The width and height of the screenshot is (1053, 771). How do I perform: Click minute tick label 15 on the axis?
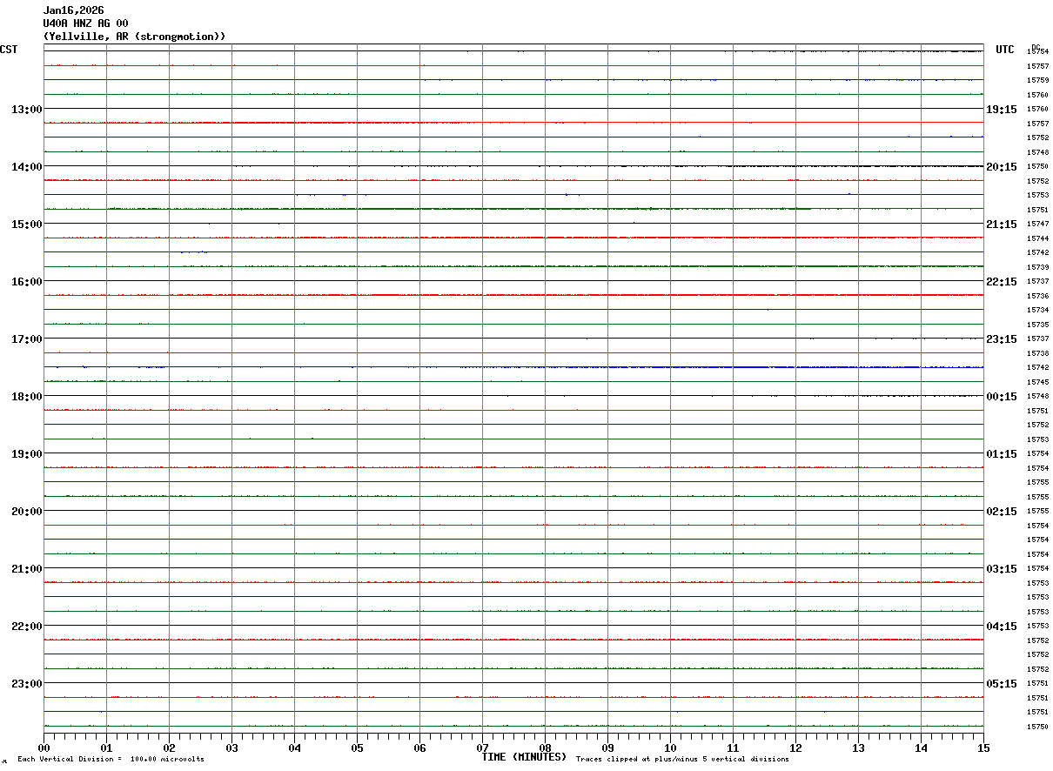coord(983,748)
